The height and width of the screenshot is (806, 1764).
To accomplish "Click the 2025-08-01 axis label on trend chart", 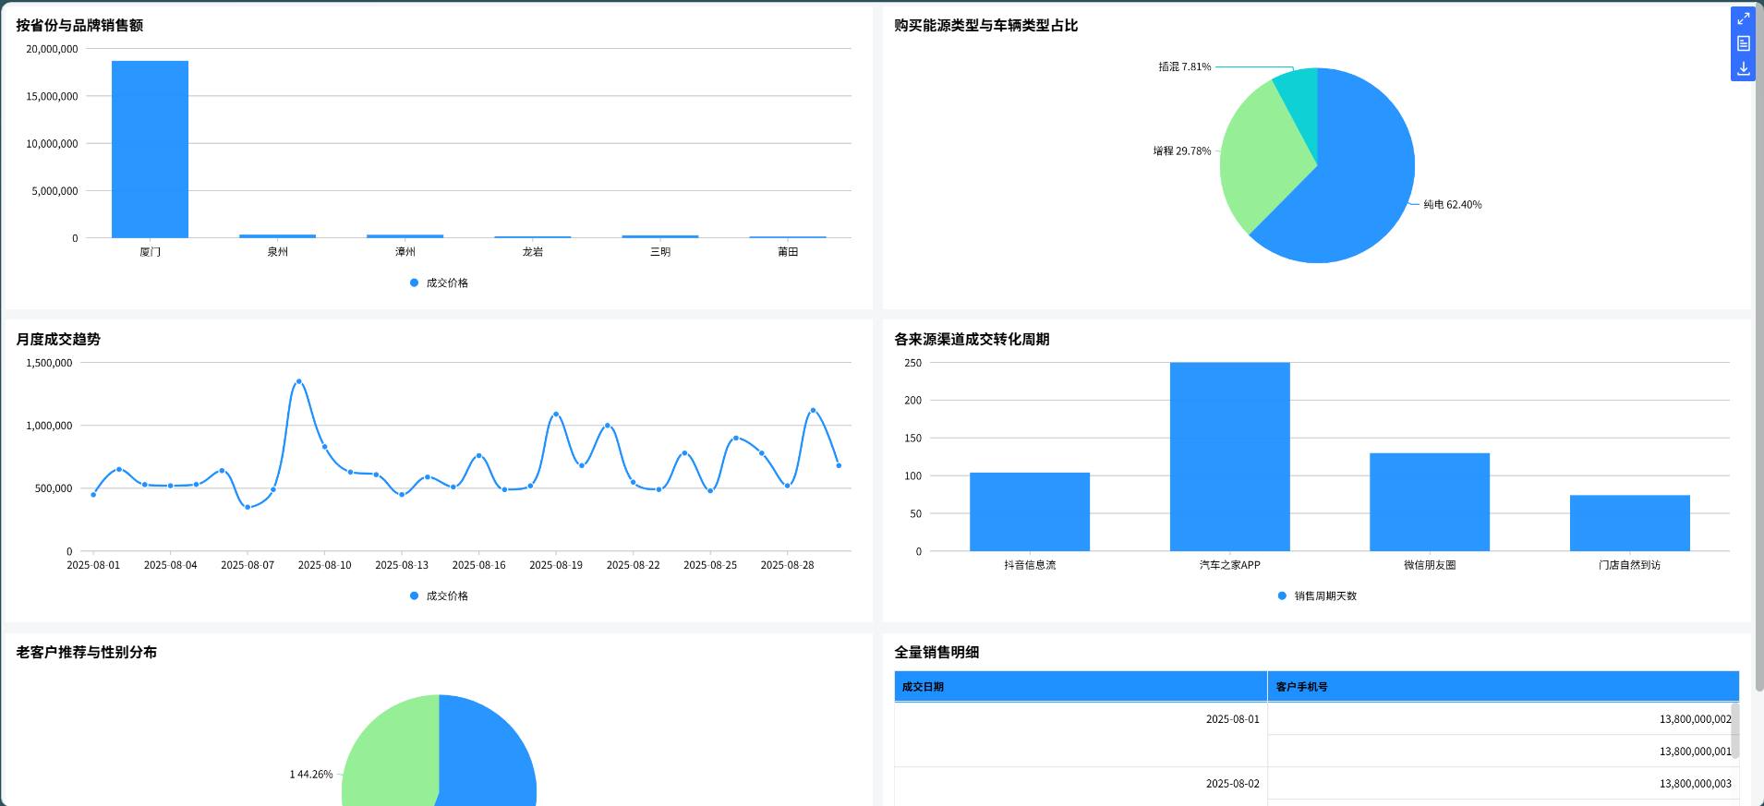I will (93, 565).
